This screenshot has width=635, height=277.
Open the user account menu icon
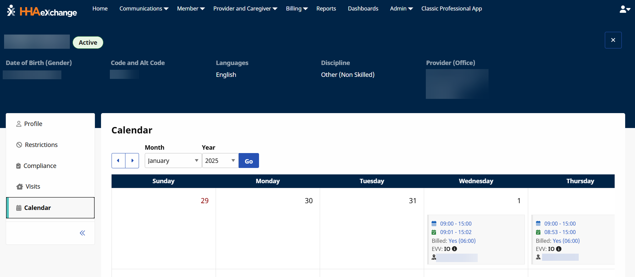click(x=624, y=9)
